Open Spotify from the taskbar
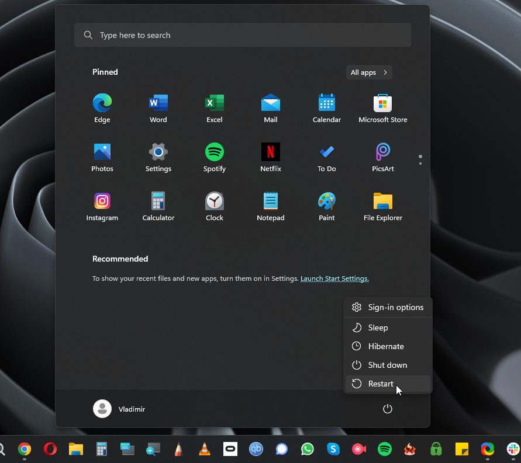 (x=384, y=450)
